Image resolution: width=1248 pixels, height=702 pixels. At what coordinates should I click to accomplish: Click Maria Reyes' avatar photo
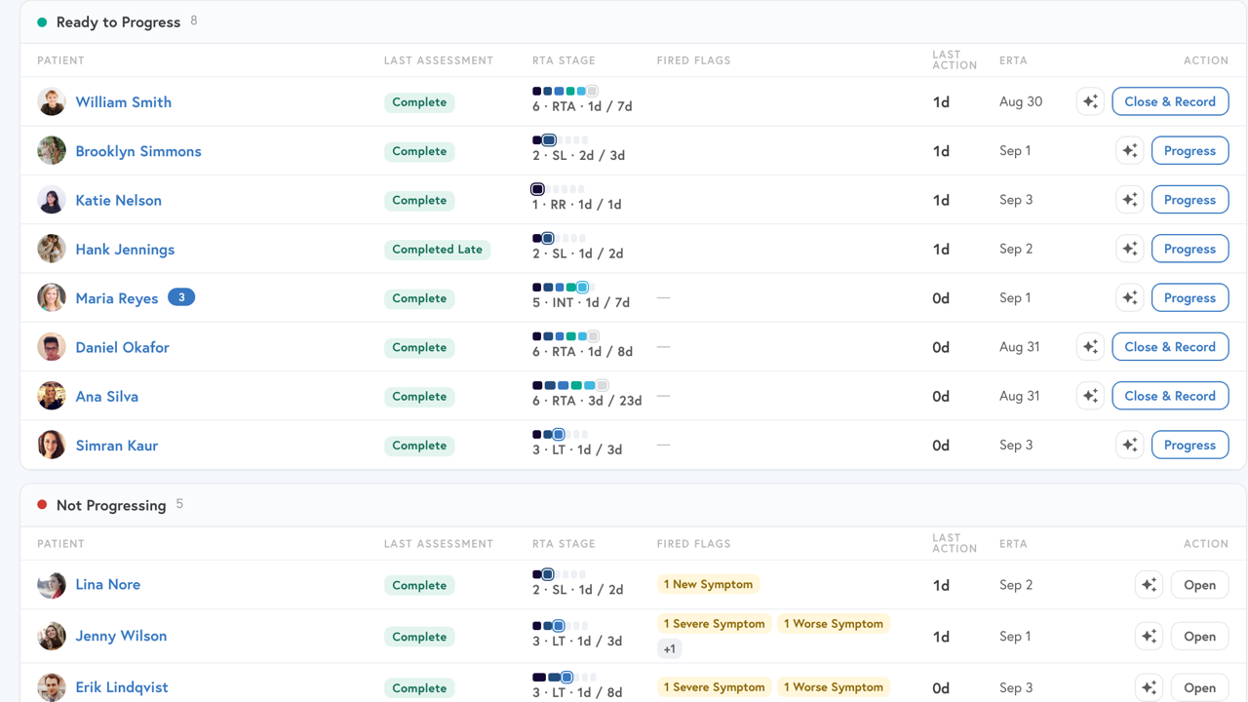pos(52,297)
